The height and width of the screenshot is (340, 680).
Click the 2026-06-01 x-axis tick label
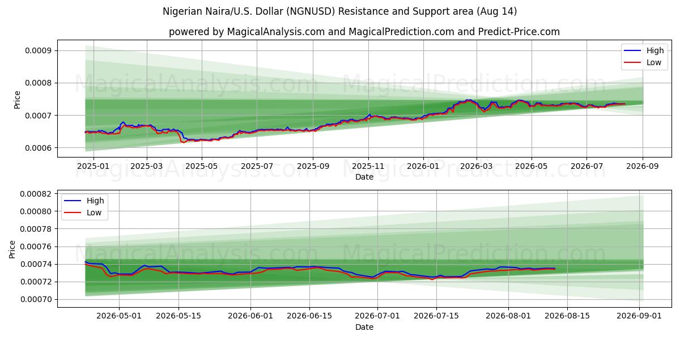click(x=250, y=316)
